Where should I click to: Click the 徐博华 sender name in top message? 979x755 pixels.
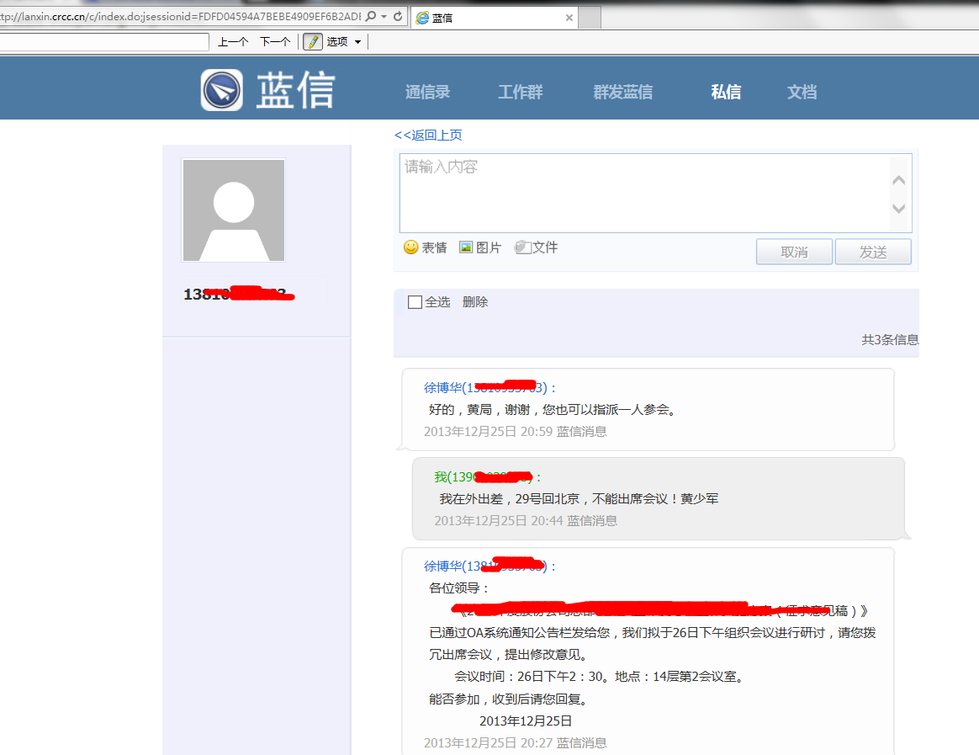coord(442,387)
